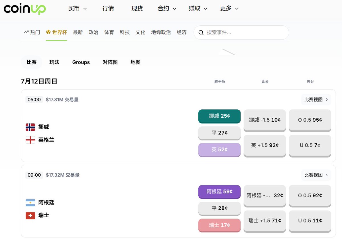Screen dimensions: 342x239
Task: Pick the U 0.5 11¢ total
Action: pos(310,221)
